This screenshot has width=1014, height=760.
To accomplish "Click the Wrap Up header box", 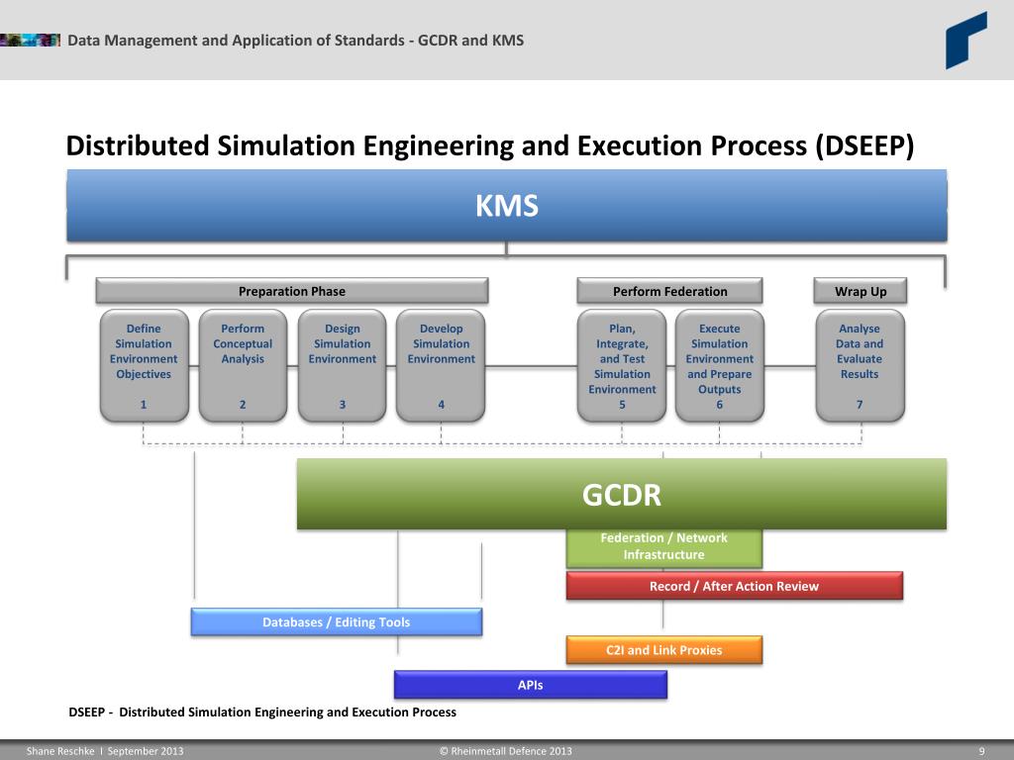I will click(x=861, y=291).
